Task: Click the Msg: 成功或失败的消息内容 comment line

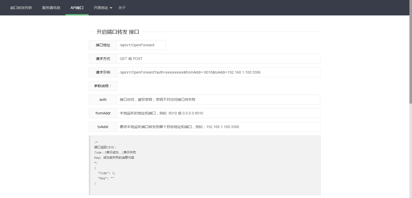Action: (x=114, y=158)
